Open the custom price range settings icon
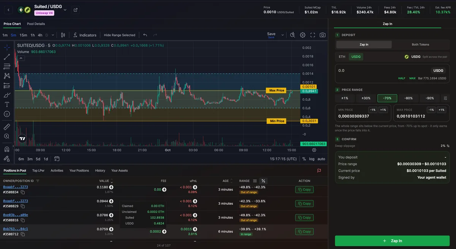This screenshot has width=456, height=249. pos(445,98)
